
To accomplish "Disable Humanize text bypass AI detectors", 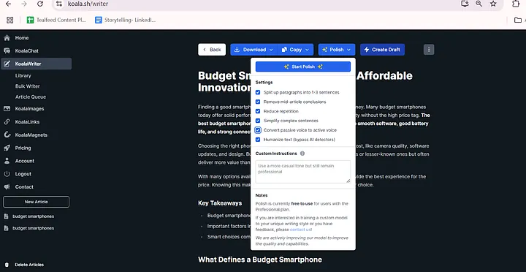I will coord(258,140).
